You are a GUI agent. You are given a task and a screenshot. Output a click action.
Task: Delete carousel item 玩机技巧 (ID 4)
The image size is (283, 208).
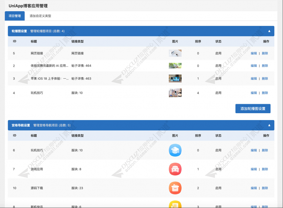point(265,93)
